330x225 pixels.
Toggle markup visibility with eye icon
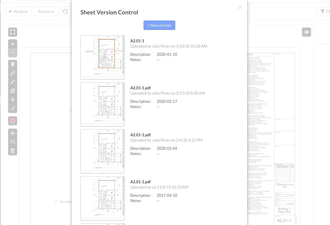coord(307,32)
